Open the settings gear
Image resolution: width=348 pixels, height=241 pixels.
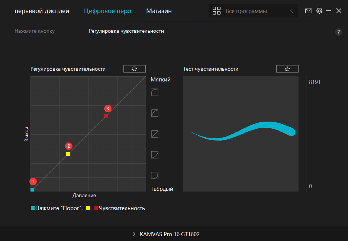(x=319, y=11)
